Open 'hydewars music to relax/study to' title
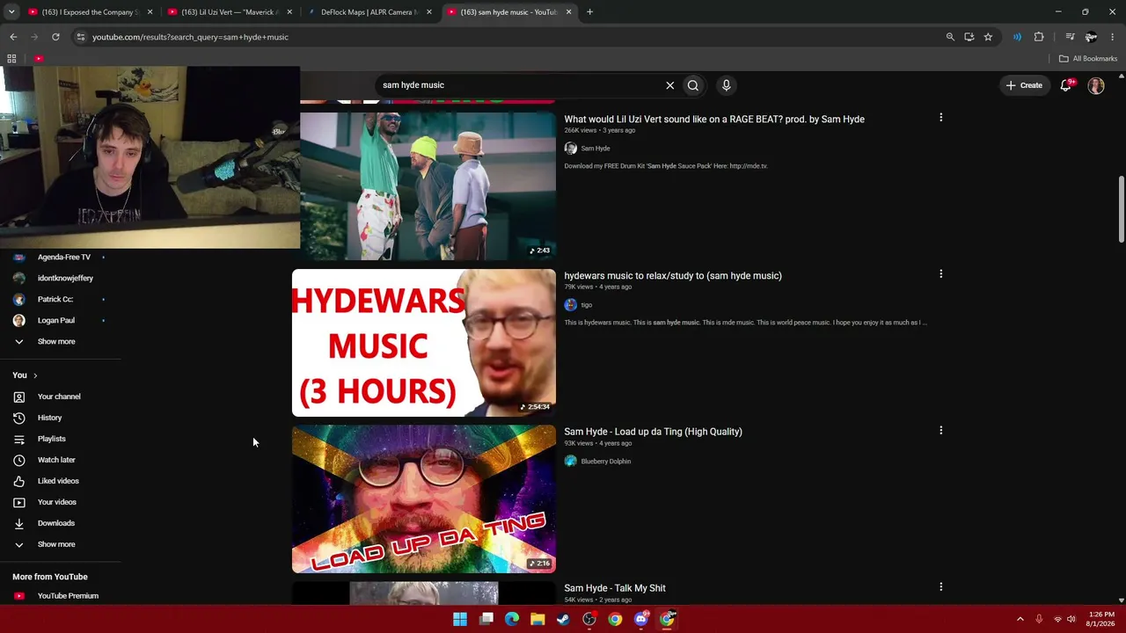This screenshot has width=1126, height=633. pos(673,276)
